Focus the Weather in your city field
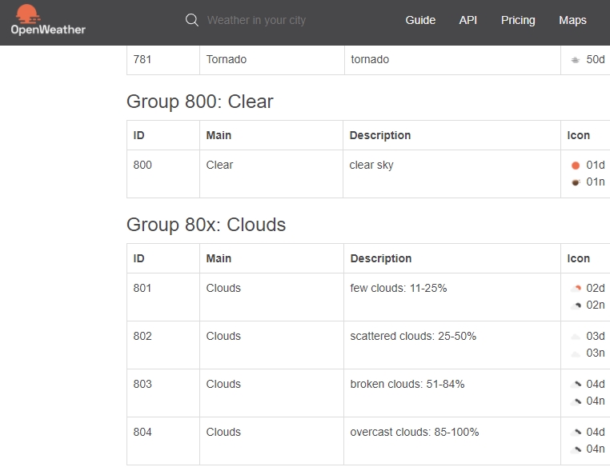This screenshot has width=610, height=467. click(x=256, y=20)
